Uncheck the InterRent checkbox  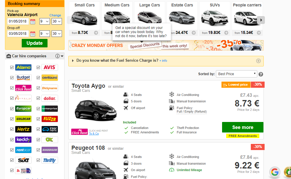tap(38, 129)
